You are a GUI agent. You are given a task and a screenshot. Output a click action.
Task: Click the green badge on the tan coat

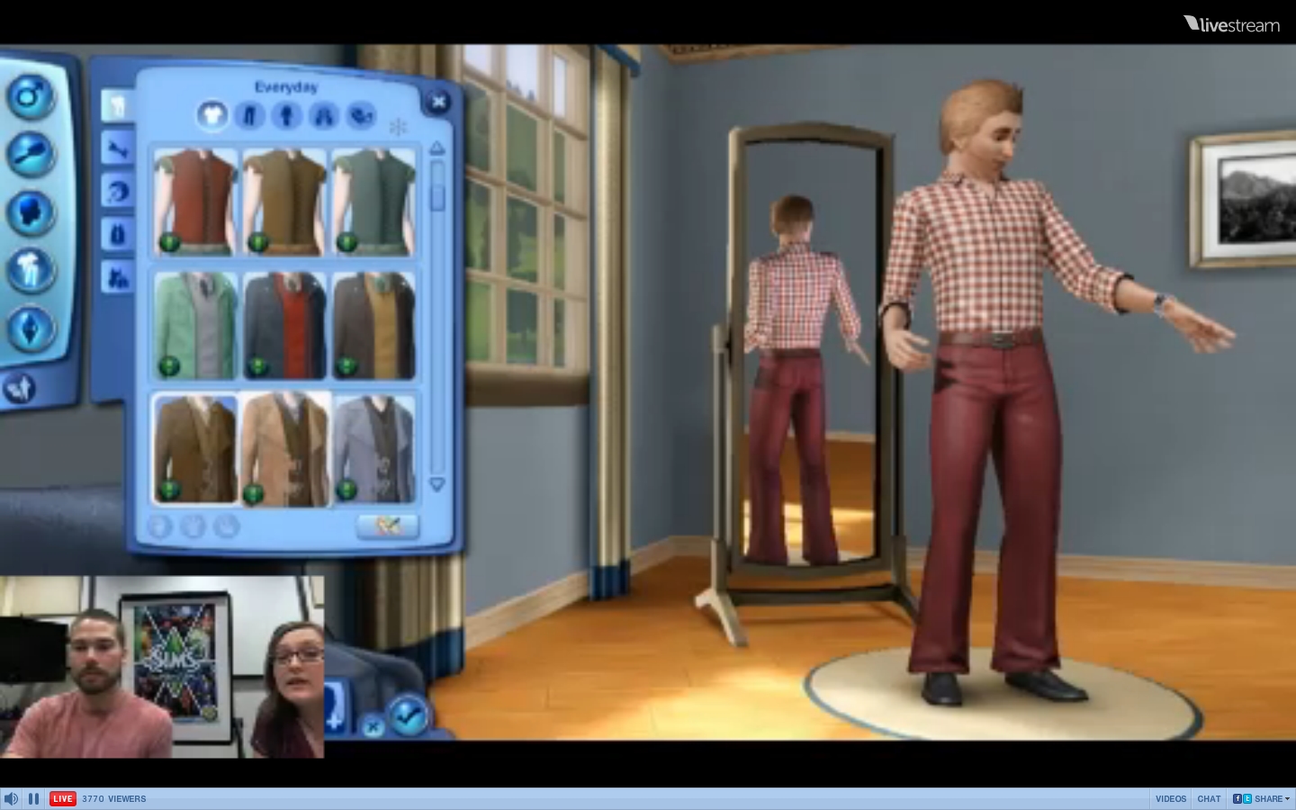pyautogui.click(x=254, y=493)
